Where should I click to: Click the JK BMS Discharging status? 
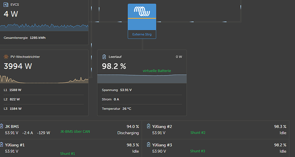click(128, 133)
